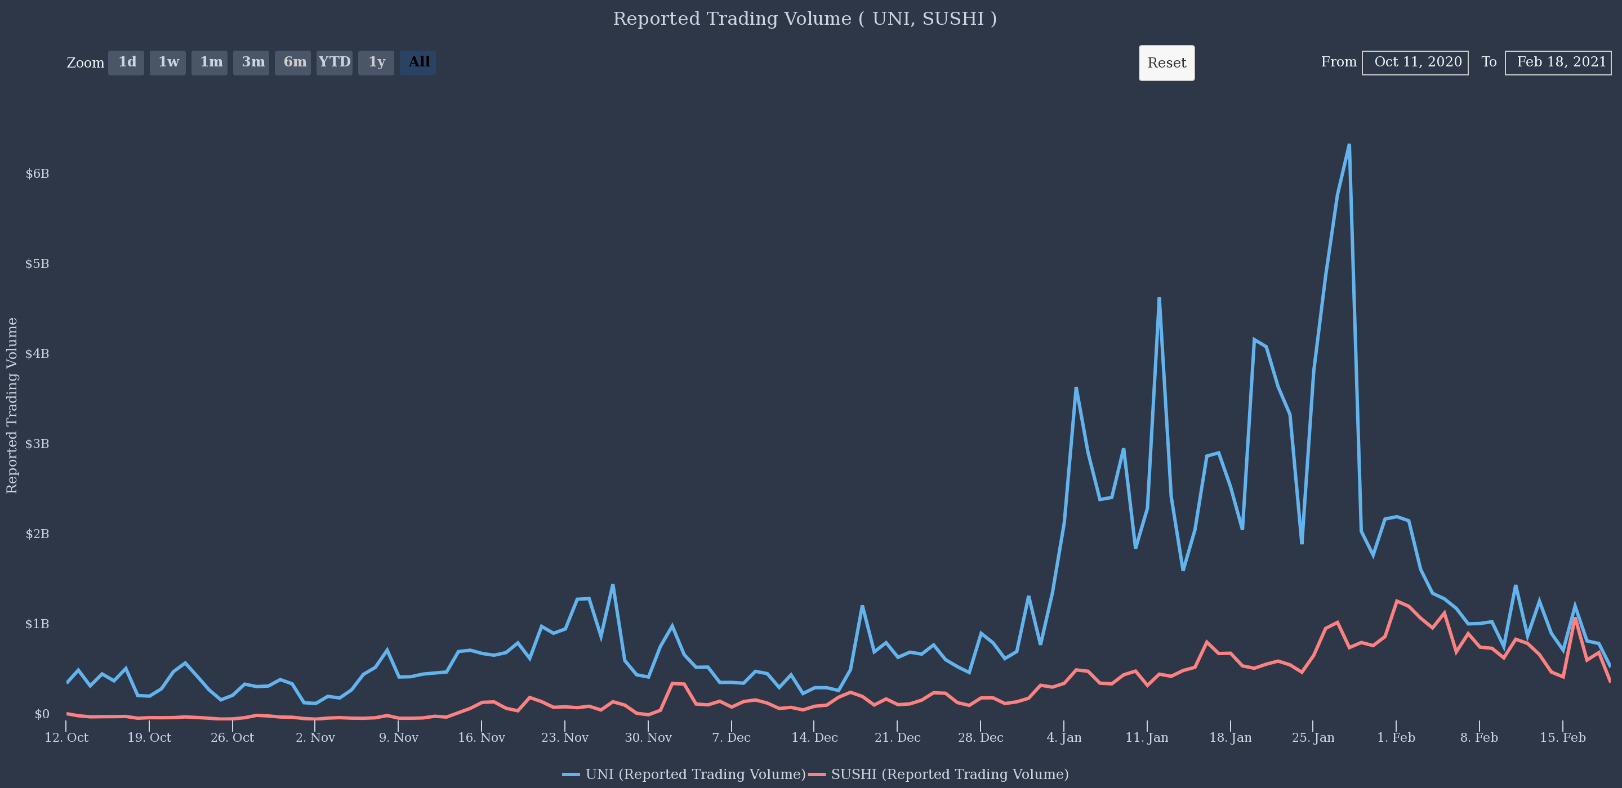Open the To date field

pos(1558,63)
